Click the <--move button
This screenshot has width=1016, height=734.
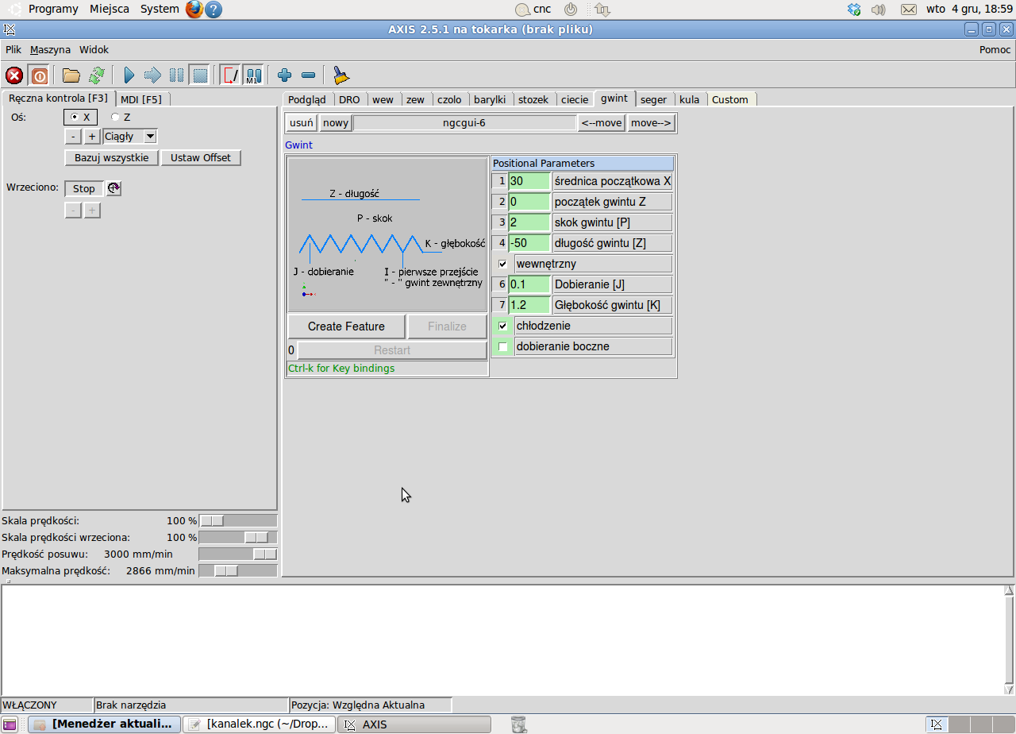pyautogui.click(x=602, y=122)
